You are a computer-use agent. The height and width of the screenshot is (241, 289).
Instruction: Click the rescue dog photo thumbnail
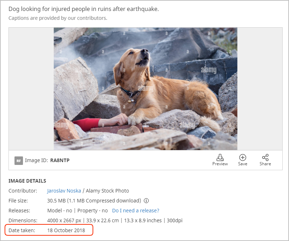coord(146,88)
